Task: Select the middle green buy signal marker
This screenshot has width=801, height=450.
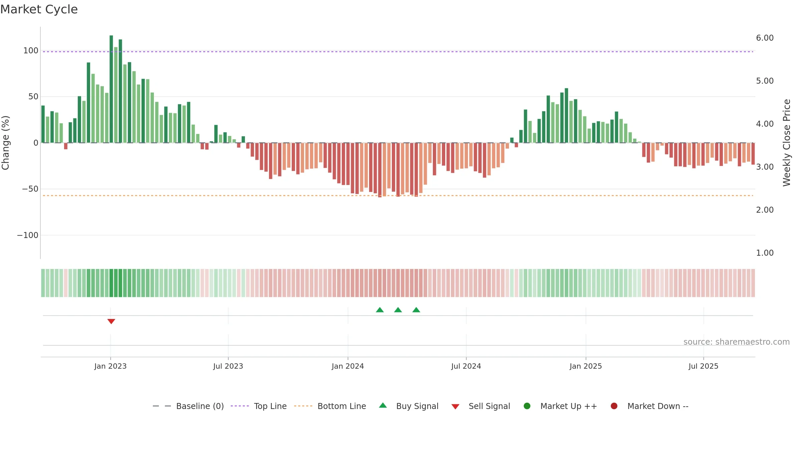Action: click(x=398, y=310)
